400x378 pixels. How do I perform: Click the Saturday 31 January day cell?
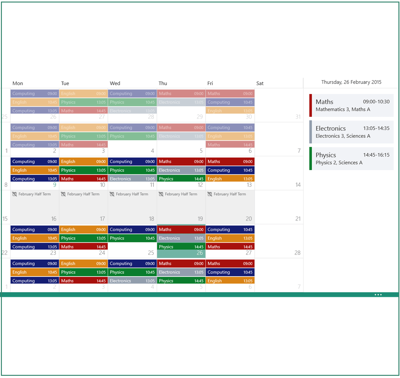pos(279,105)
